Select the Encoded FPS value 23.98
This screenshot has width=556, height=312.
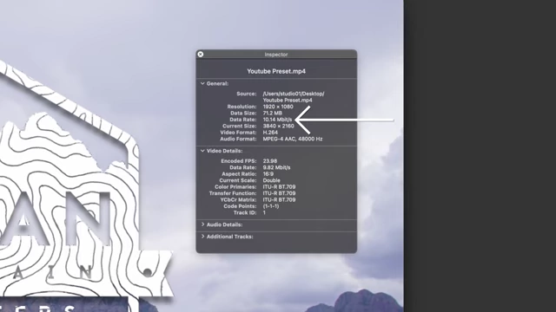[270, 161]
